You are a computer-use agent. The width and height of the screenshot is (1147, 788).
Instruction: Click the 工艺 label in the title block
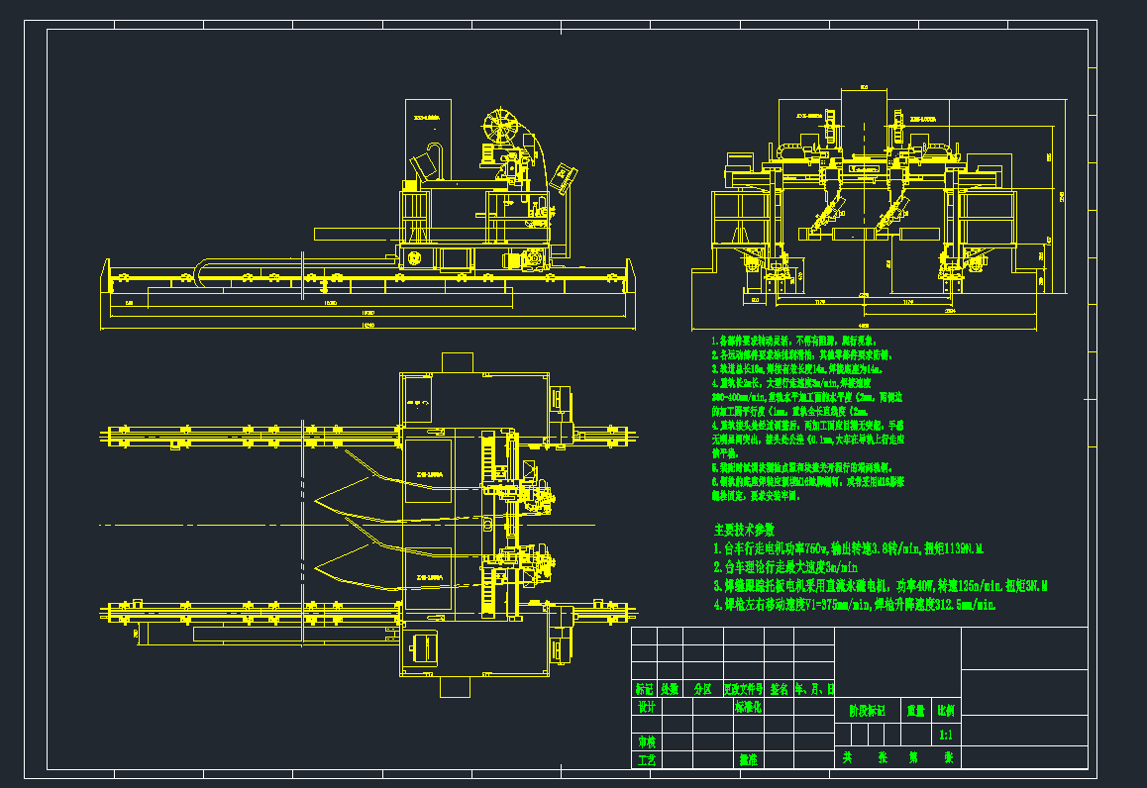coord(646,760)
